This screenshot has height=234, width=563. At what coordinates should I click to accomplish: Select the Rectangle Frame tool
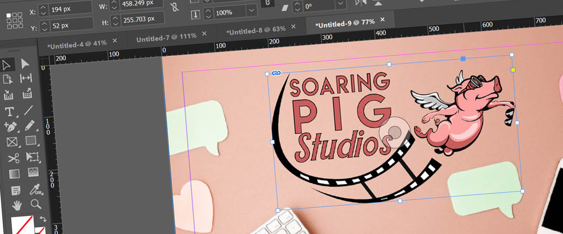click(x=12, y=142)
